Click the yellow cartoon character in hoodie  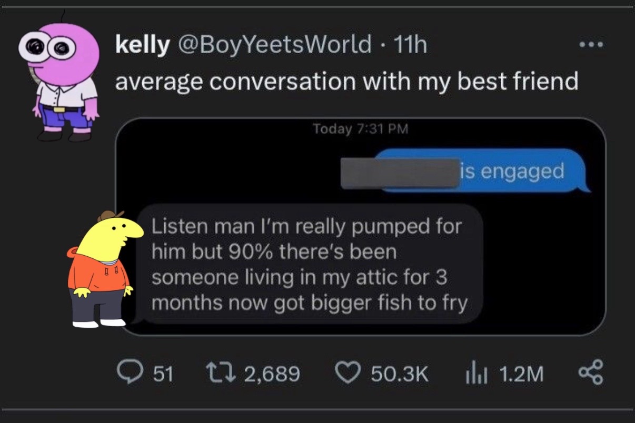coord(102,268)
